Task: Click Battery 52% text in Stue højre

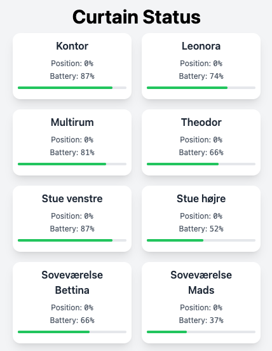Action: [x=201, y=229]
